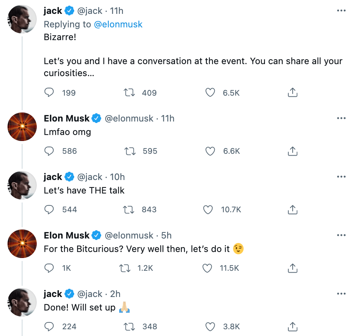Open more options on "Lmfao omg" tweet
This screenshot has width=356, height=336.
pyautogui.click(x=341, y=118)
